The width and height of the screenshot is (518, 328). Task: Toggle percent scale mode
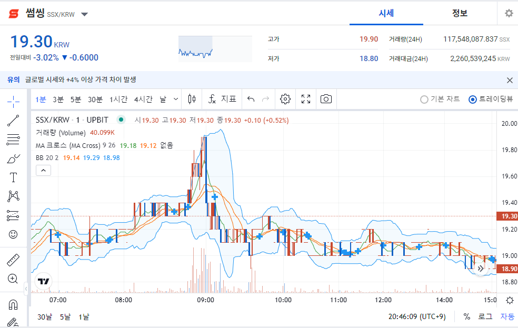coord(466,317)
